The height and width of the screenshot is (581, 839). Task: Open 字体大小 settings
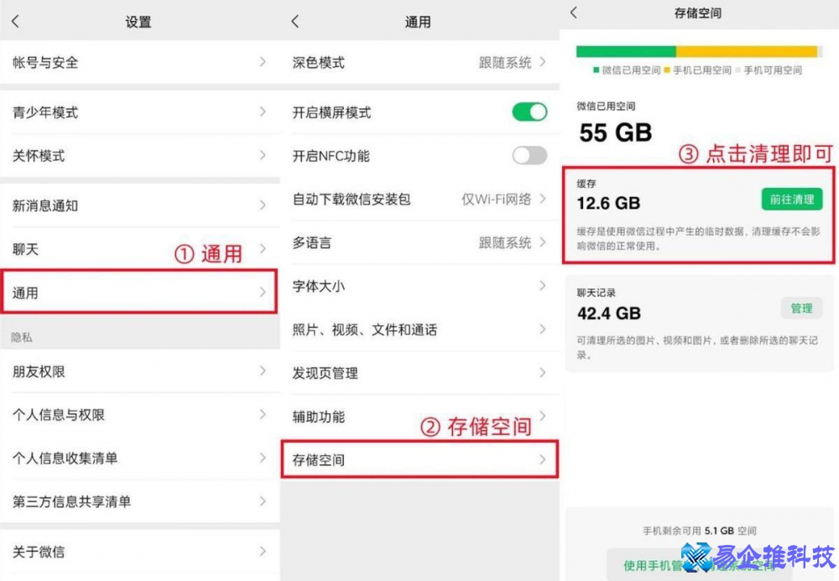[x=419, y=286]
